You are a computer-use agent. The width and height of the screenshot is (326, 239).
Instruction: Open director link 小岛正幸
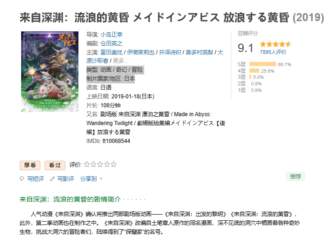(112, 35)
